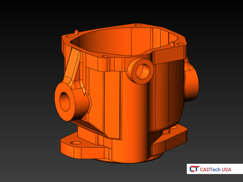Select the bolt hole in bottom-left flange
The width and height of the screenshot is (243, 182).
point(74,142)
